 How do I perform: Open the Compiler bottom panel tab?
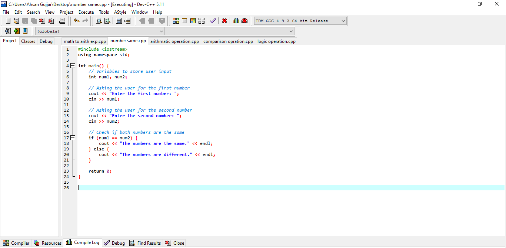(16, 243)
